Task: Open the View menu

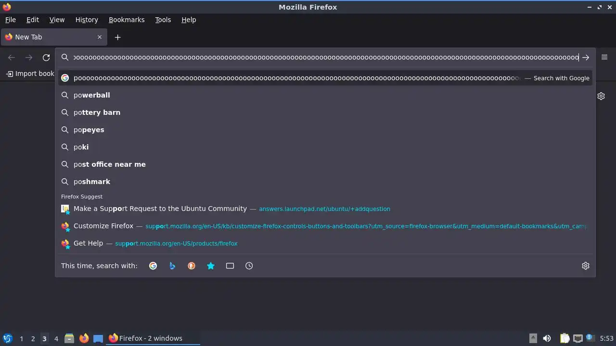Action: coord(57,20)
